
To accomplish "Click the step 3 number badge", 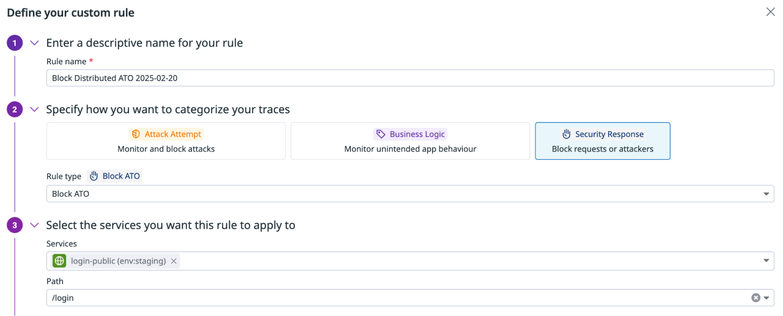I will click(x=15, y=225).
